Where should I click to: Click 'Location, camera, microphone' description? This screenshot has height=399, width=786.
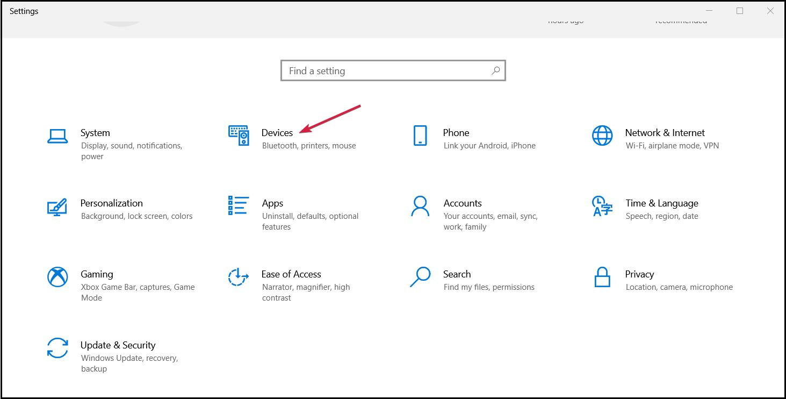tap(679, 287)
